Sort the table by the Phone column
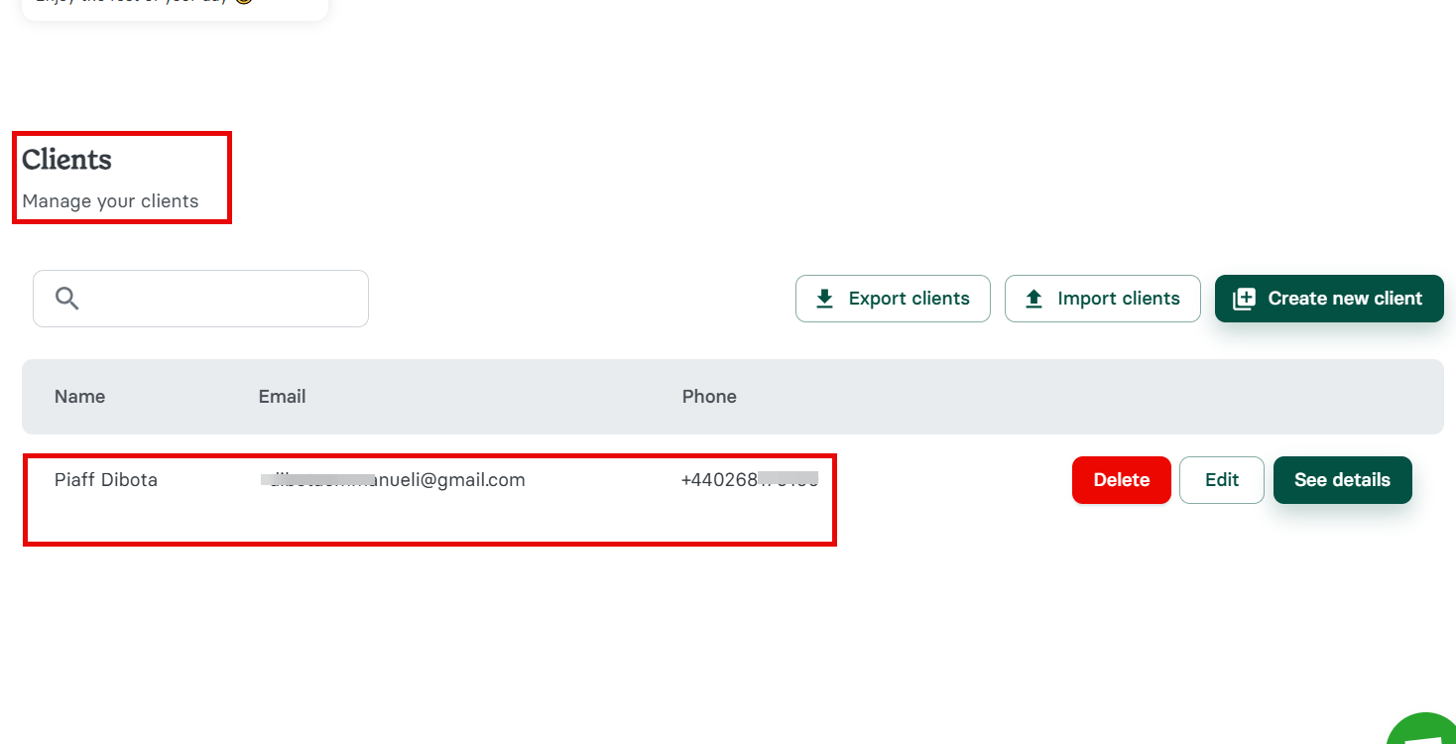Screen dimensions: 1456x744 pyautogui.click(x=709, y=396)
